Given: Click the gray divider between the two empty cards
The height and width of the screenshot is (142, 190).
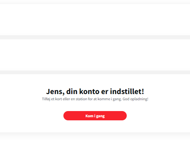Looking at the screenshot, I should pos(95,37).
